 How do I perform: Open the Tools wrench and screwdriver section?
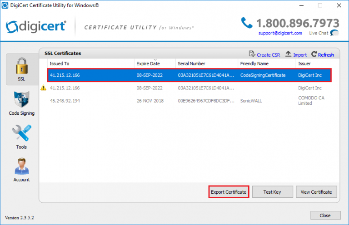point(22,137)
